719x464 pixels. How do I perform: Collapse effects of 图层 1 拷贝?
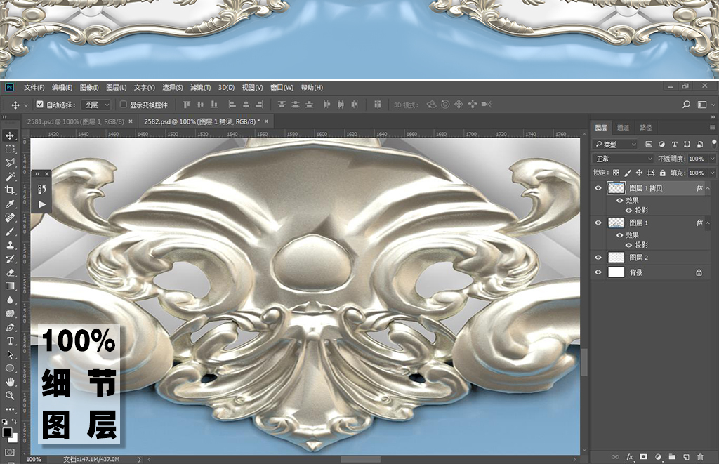click(708, 188)
